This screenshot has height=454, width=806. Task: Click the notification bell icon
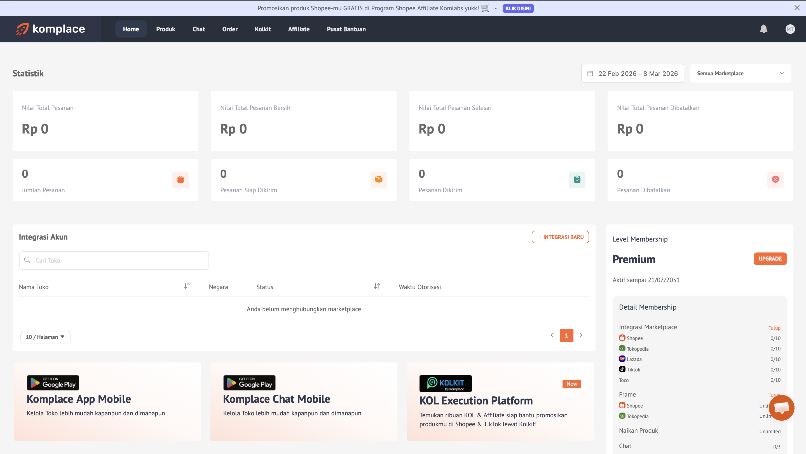click(x=763, y=29)
